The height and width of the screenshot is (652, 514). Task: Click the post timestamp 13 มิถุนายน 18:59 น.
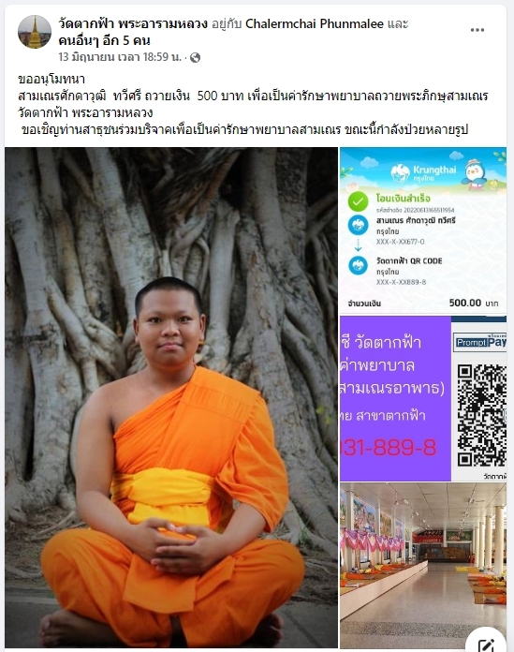[120, 57]
